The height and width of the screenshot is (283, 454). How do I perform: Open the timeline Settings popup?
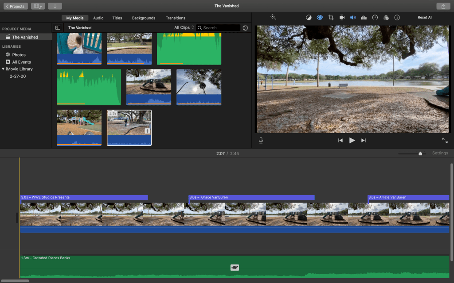point(440,153)
